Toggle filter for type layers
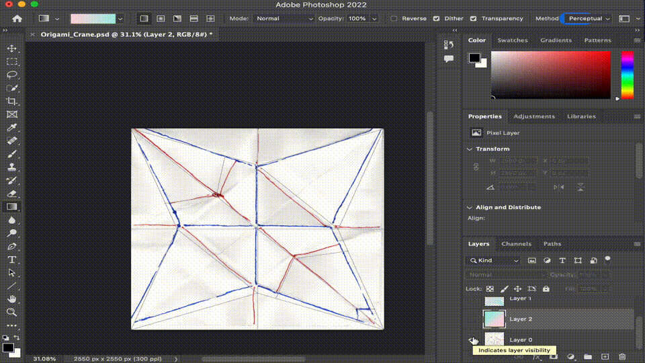This screenshot has height=363, width=645. [562, 261]
